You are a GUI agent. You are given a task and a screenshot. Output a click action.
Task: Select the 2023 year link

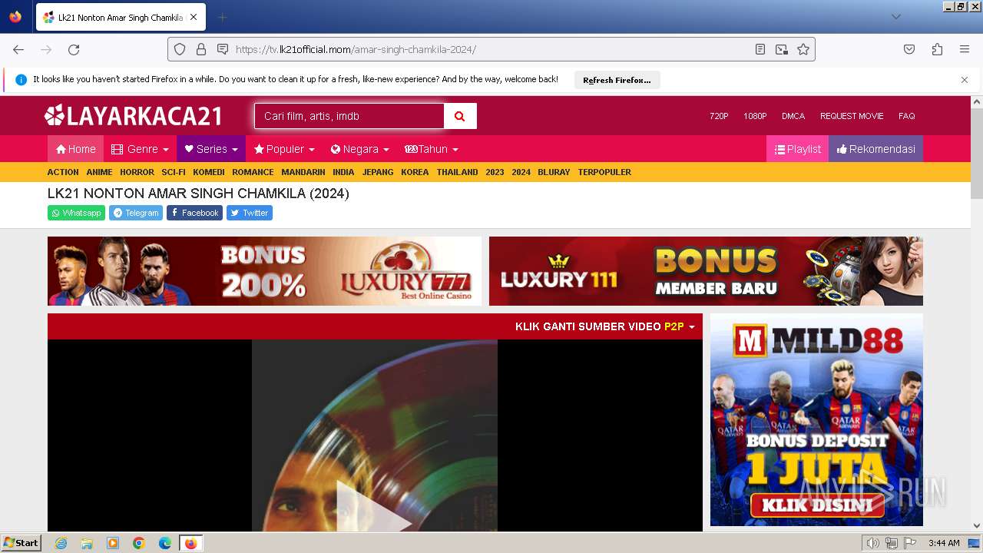click(x=495, y=172)
